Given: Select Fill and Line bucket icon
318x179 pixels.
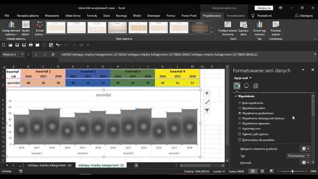Looking at the screenshot, I should click(237, 86).
